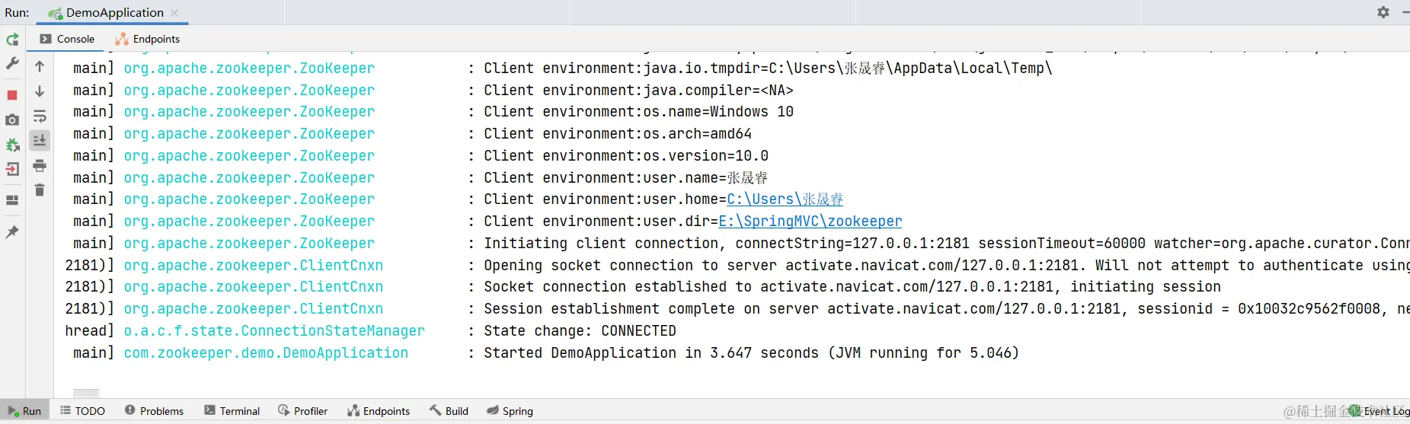Open the Terminal tool window
The image size is (1410, 424).
232,411
